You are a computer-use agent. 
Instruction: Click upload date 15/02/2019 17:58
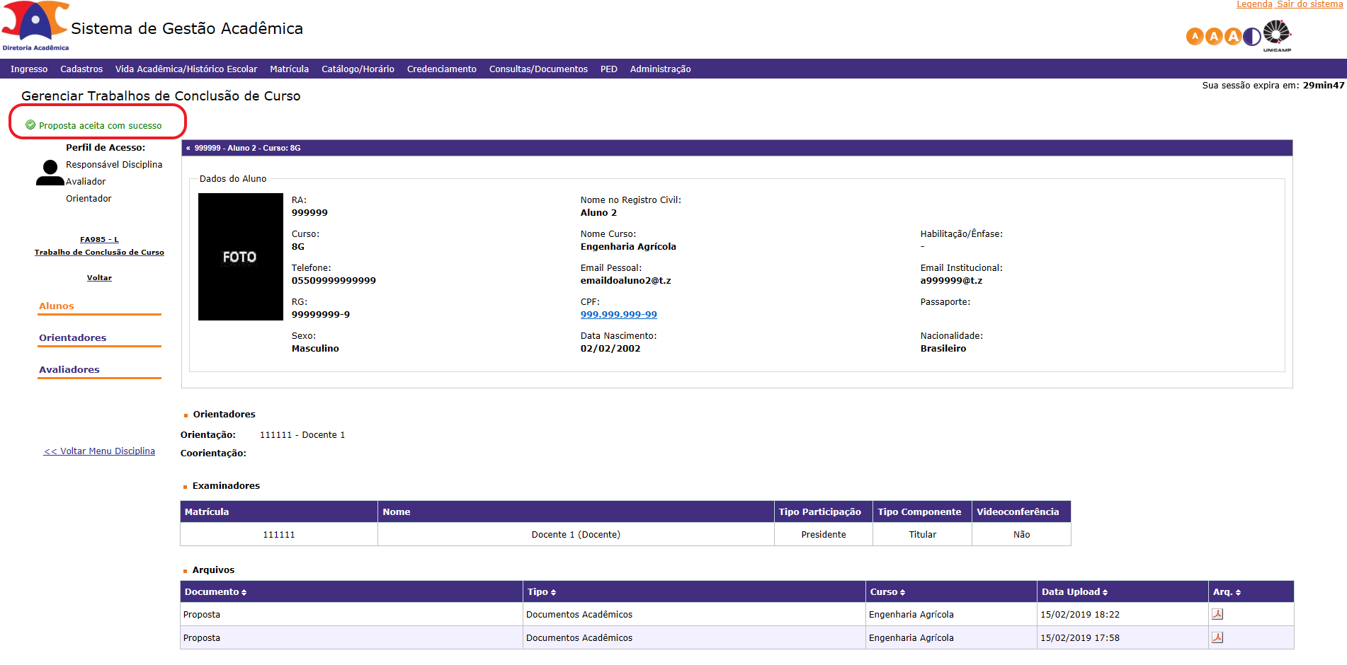click(x=1080, y=637)
